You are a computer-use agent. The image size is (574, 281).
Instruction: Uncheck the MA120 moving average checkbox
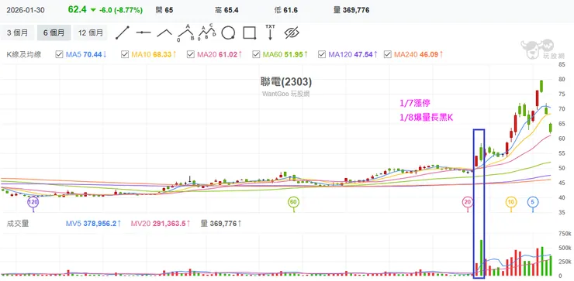click(x=322, y=54)
